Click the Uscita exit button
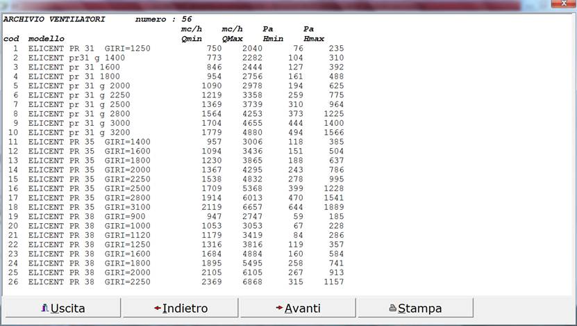The height and width of the screenshot is (326, 577). pyautogui.click(x=63, y=308)
